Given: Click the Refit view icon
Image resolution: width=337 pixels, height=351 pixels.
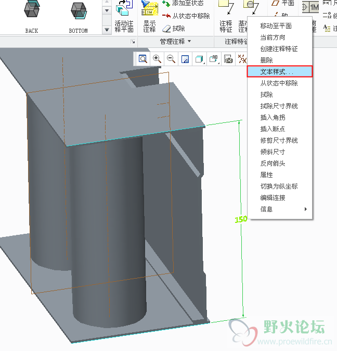Looking at the screenshot, I should coord(142,59).
